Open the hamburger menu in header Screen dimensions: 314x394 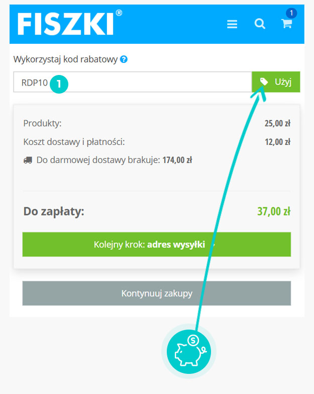tap(232, 24)
